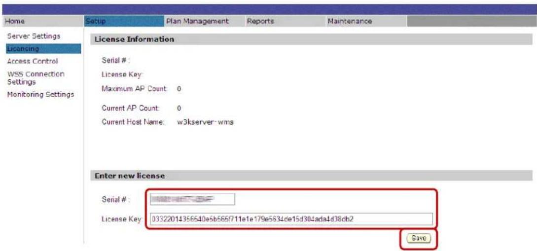
Task: Click the new License Key input field
Action: tap(291, 219)
